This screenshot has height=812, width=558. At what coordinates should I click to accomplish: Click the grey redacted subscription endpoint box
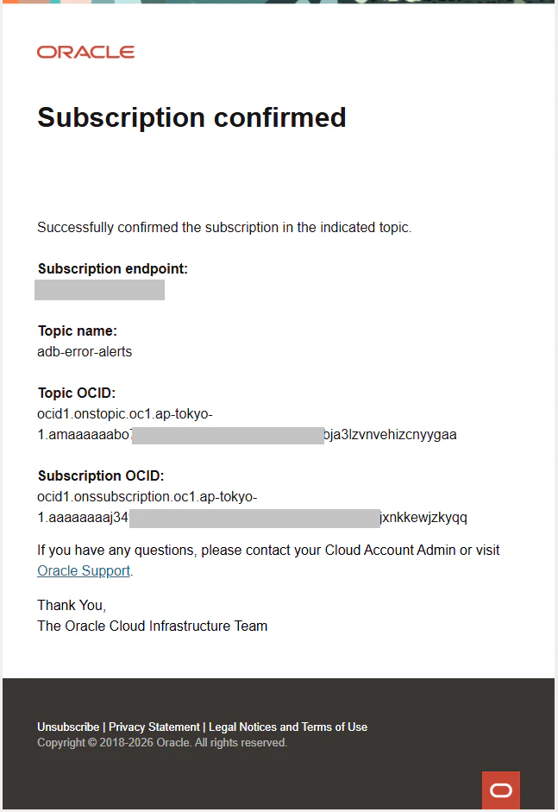[99, 290]
